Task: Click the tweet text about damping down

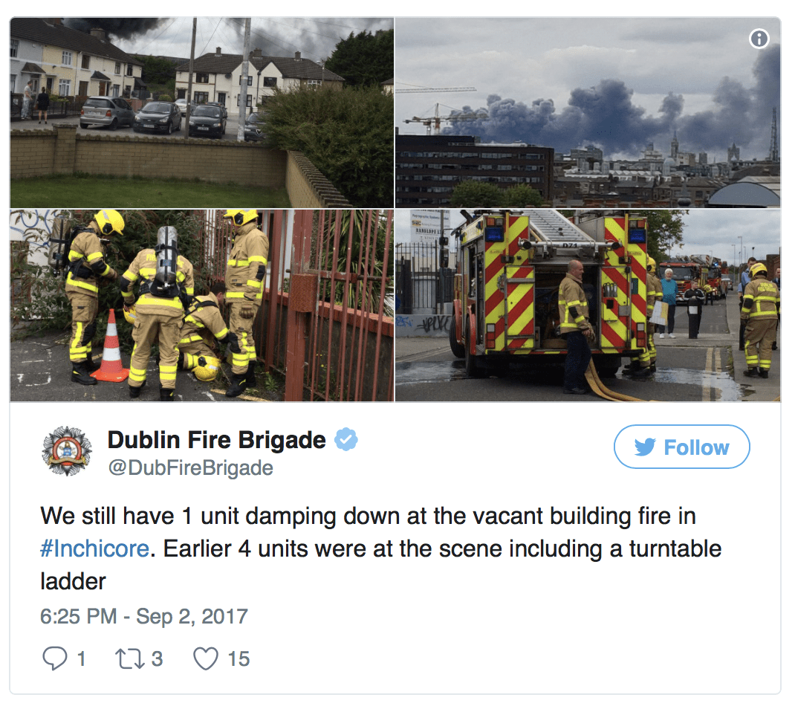Action: (x=380, y=548)
